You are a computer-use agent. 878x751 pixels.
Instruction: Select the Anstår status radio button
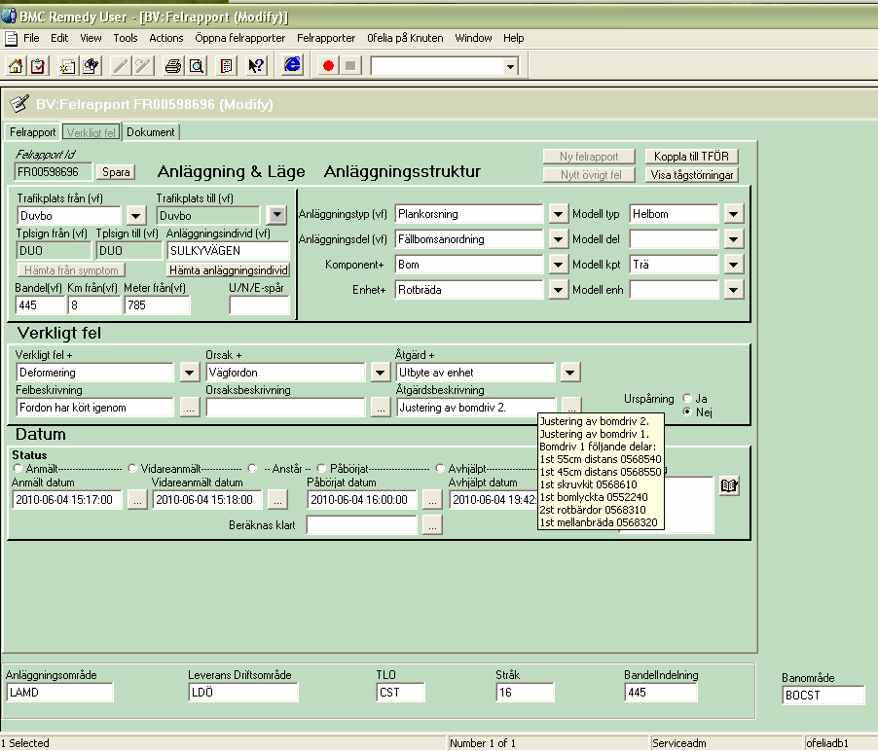tap(253, 468)
